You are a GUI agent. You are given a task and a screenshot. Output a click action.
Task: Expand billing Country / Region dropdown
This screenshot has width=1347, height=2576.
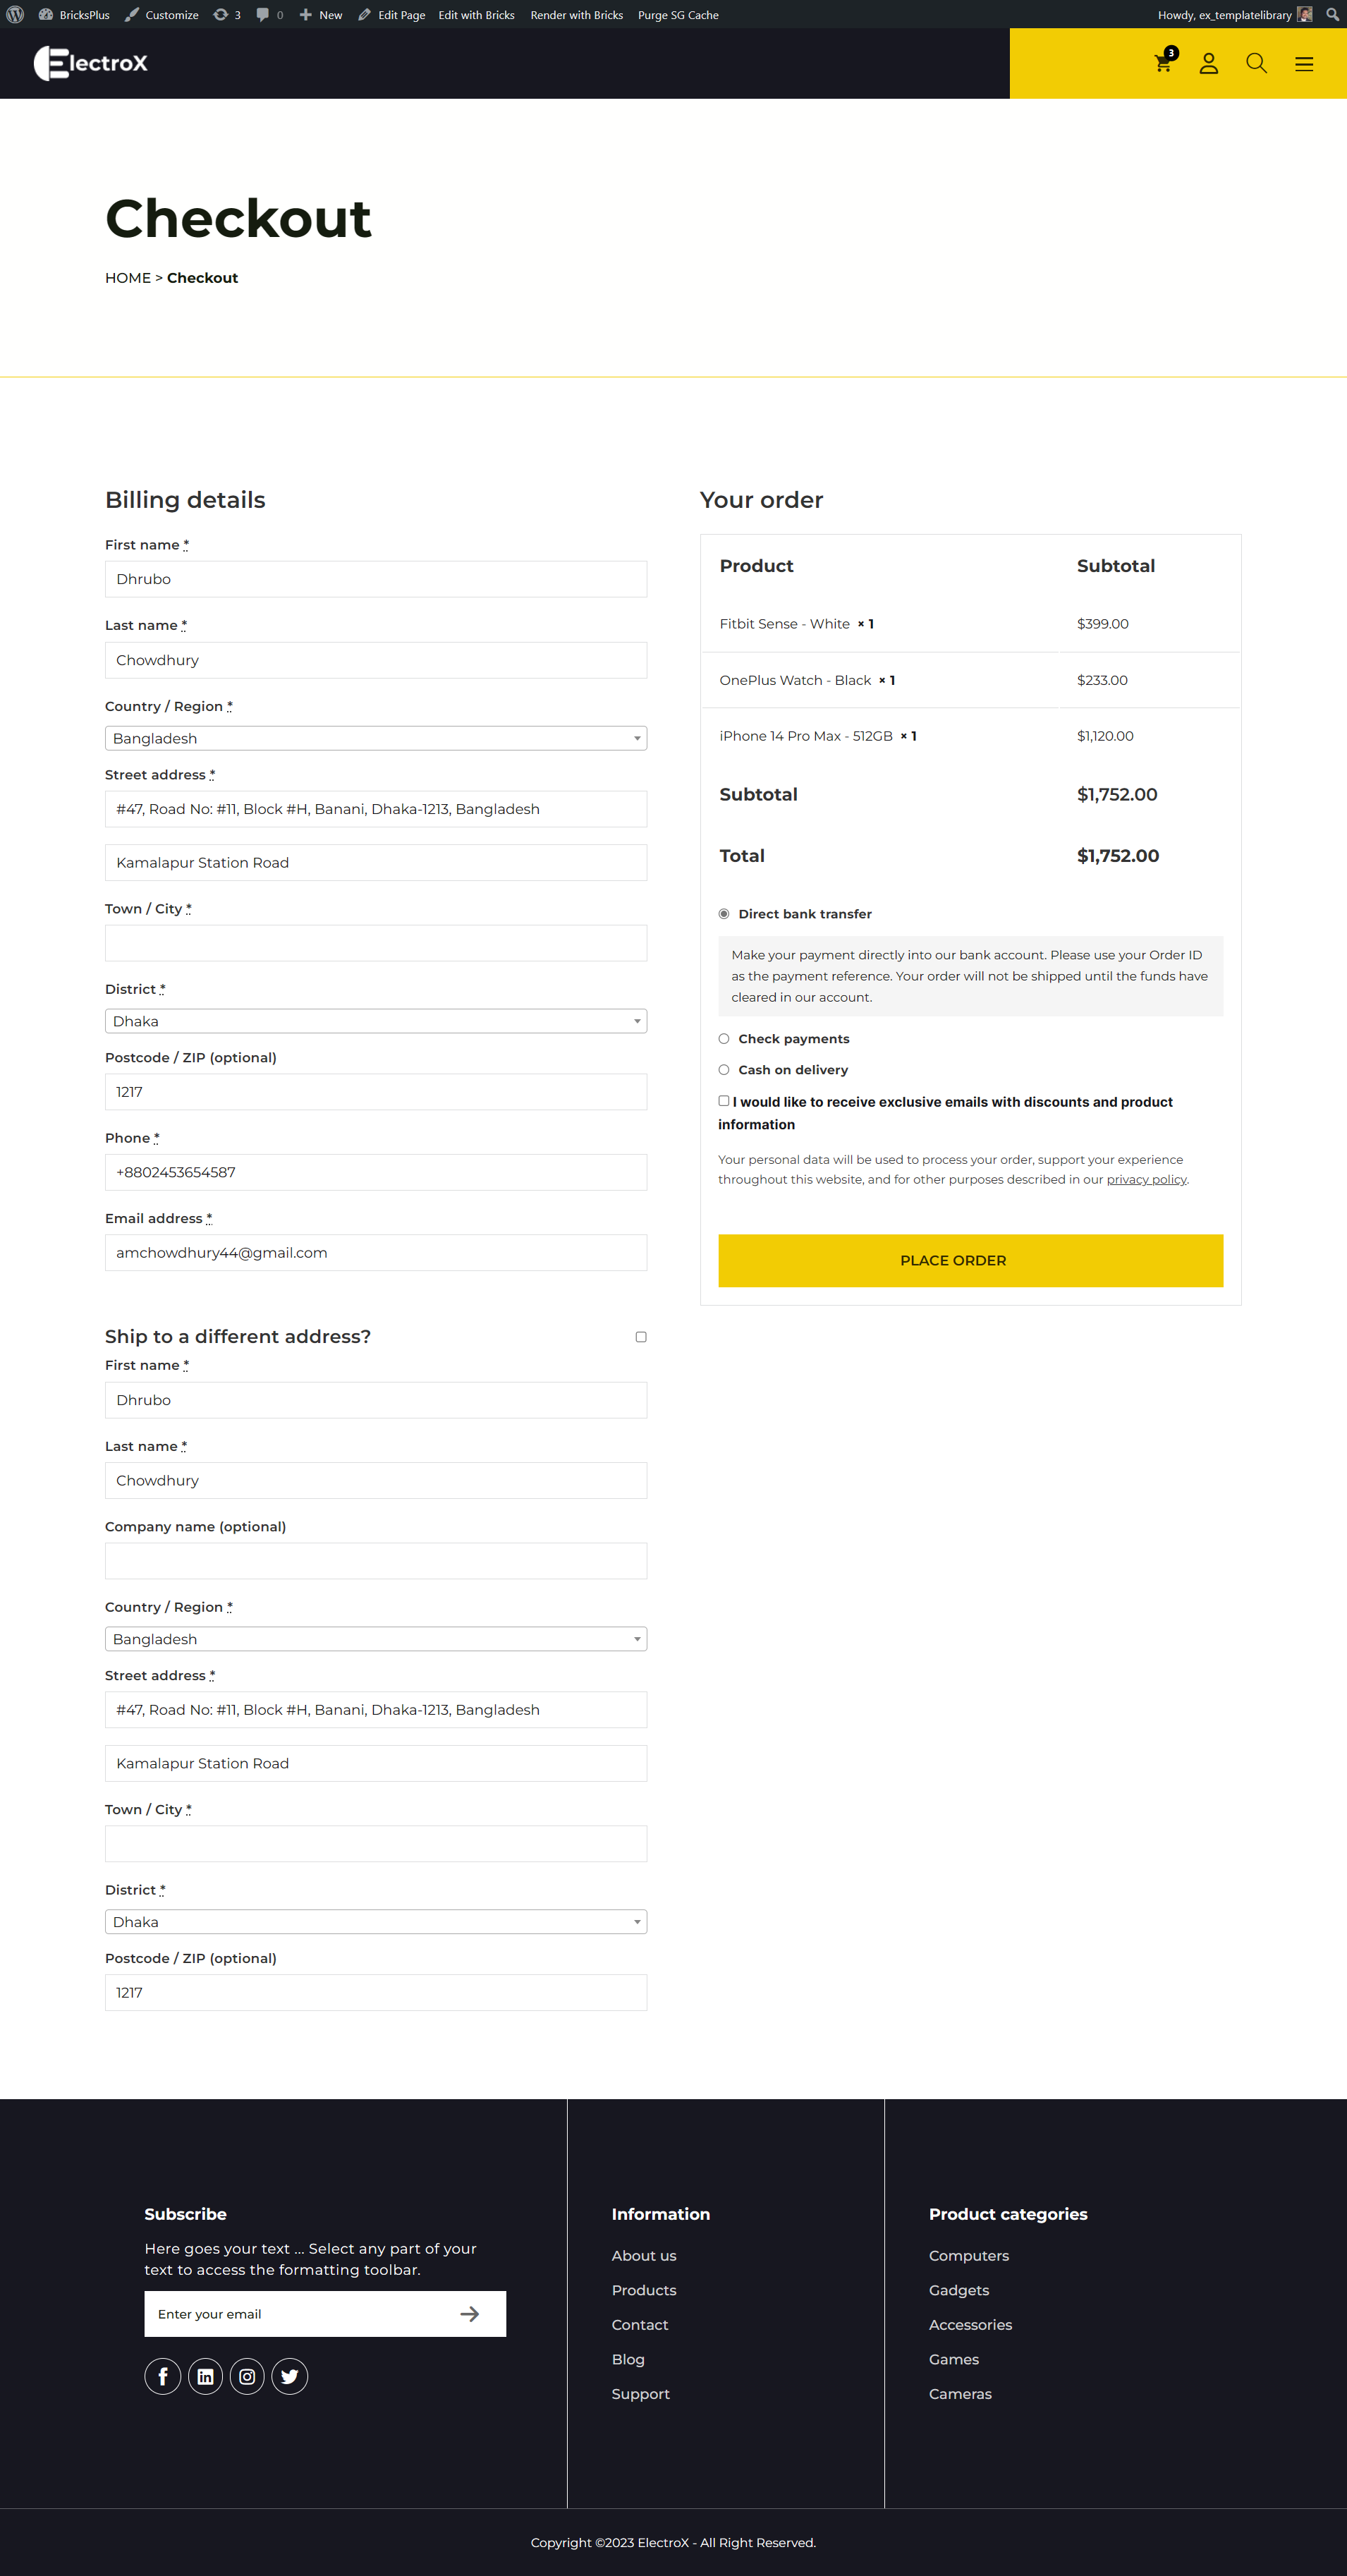pyautogui.click(x=376, y=738)
